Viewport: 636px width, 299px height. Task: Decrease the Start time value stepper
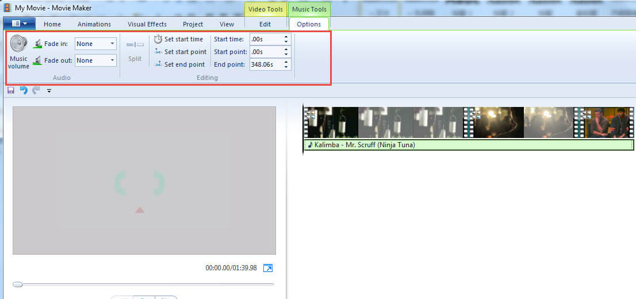(286, 42)
